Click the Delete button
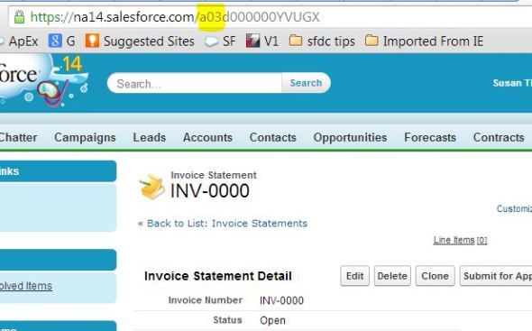This screenshot has height=331, width=532. [392, 276]
